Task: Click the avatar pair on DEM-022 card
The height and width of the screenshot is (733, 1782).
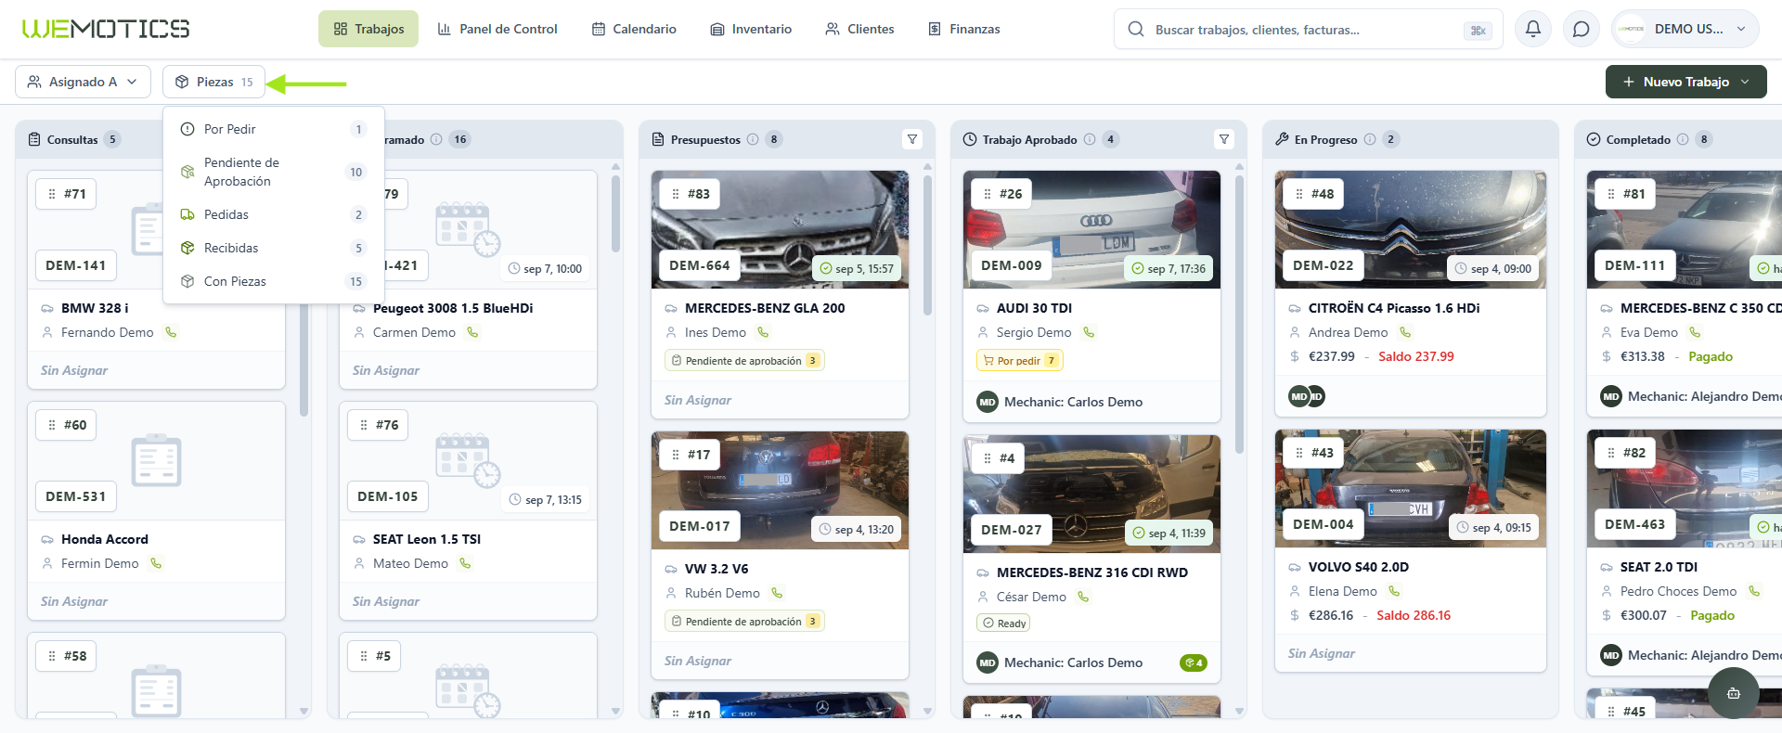Action: coord(1307,396)
